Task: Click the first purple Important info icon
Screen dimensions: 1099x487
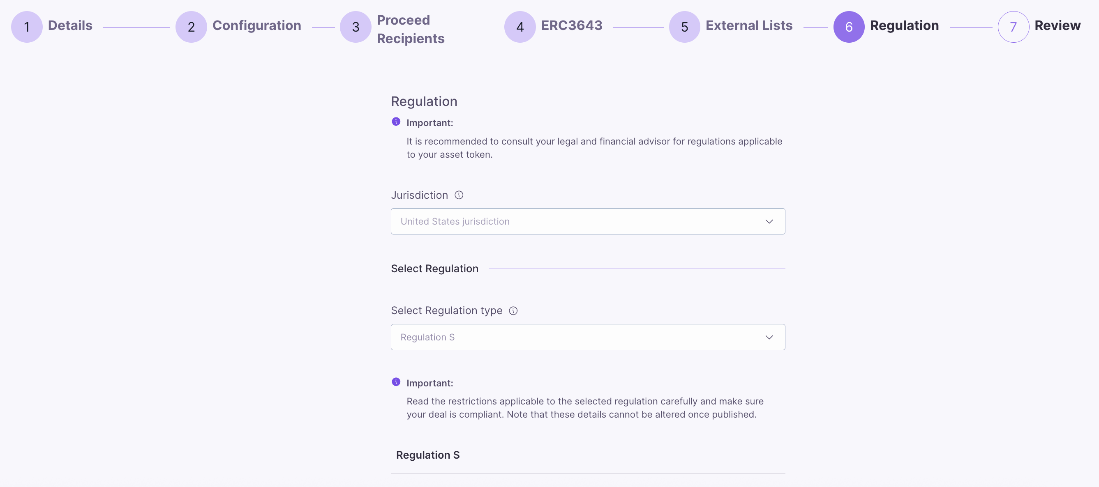Action: (396, 122)
